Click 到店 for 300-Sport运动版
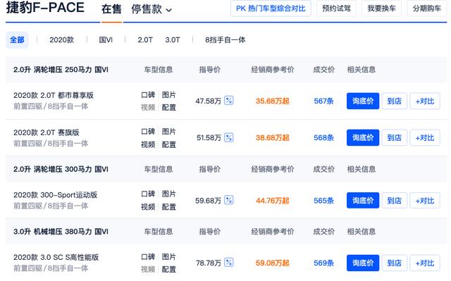This screenshot has height=281, width=451. coord(395,200)
